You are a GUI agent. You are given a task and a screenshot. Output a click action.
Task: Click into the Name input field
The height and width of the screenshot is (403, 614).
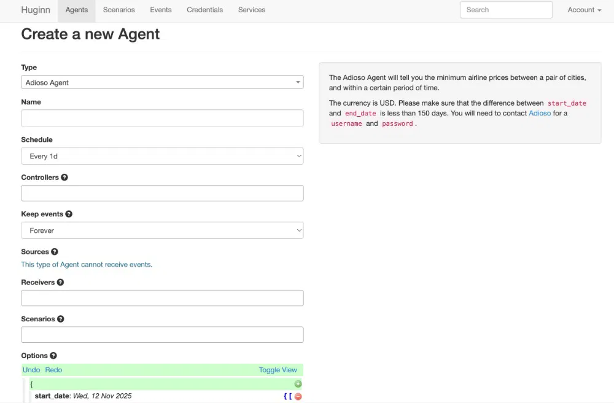(x=162, y=118)
